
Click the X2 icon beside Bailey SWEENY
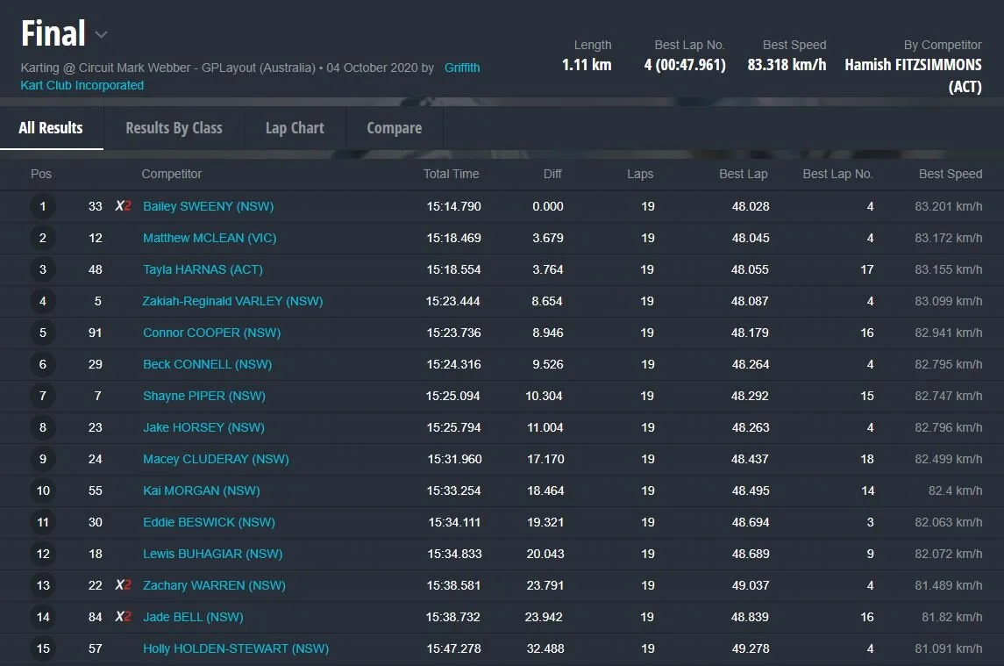pyautogui.click(x=123, y=206)
